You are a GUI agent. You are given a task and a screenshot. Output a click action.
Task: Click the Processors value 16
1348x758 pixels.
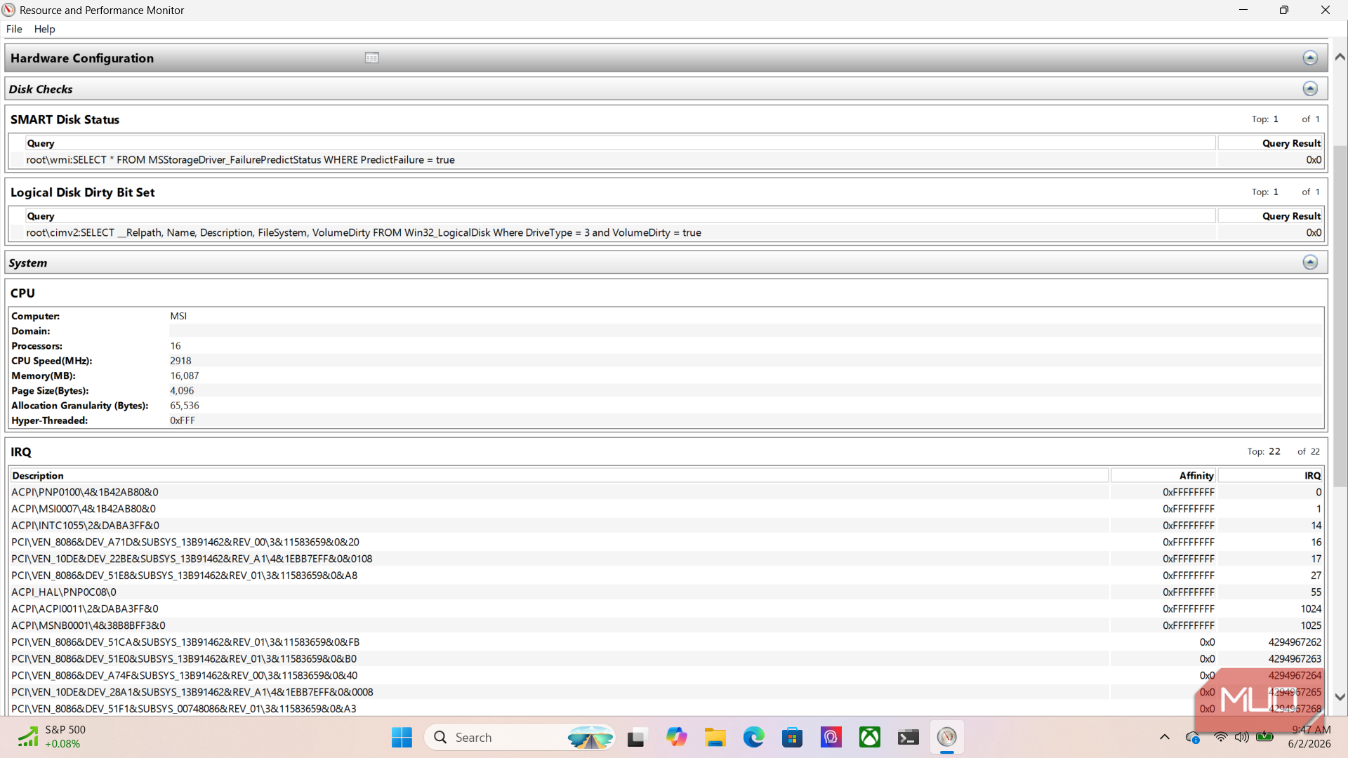[x=175, y=346]
